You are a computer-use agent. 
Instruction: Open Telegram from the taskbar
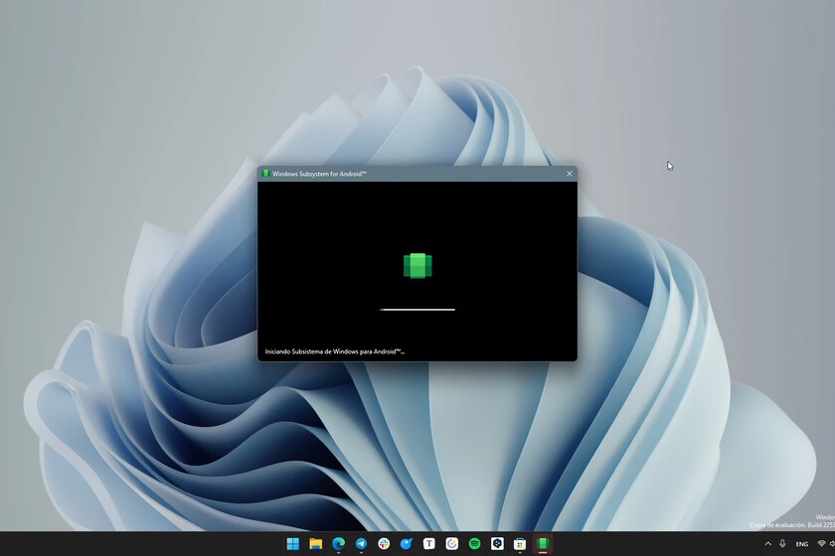(361, 543)
